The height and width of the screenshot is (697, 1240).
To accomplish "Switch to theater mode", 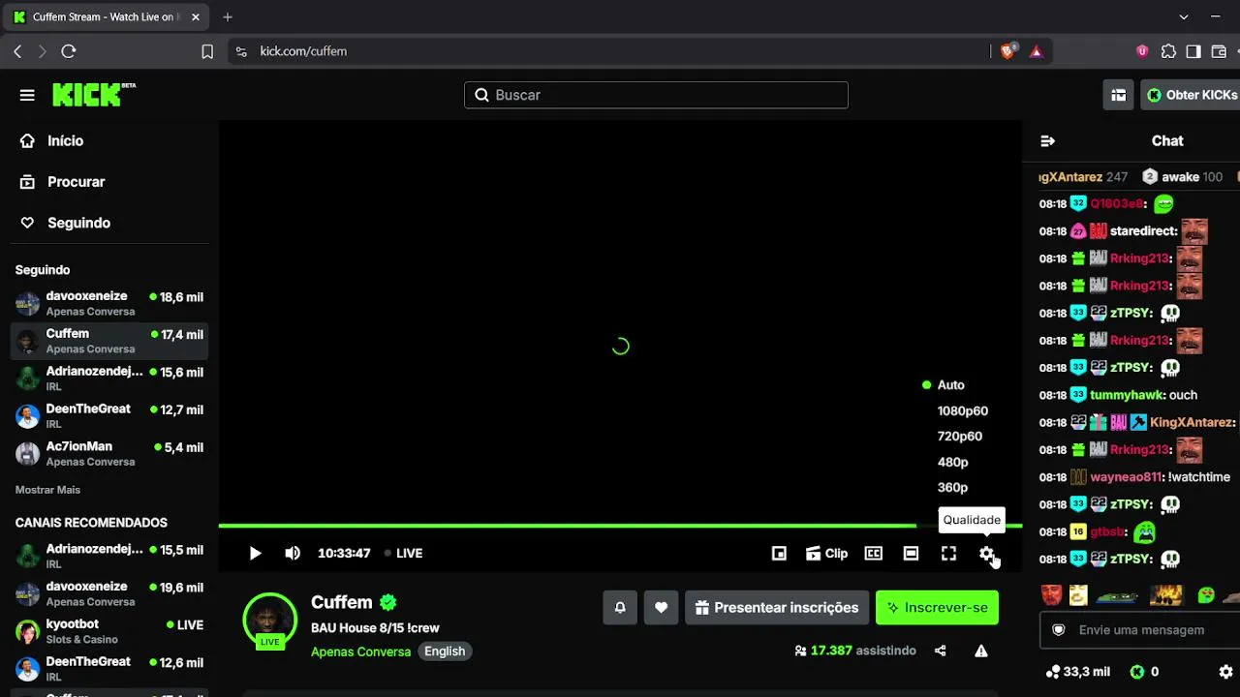I will click(x=911, y=553).
